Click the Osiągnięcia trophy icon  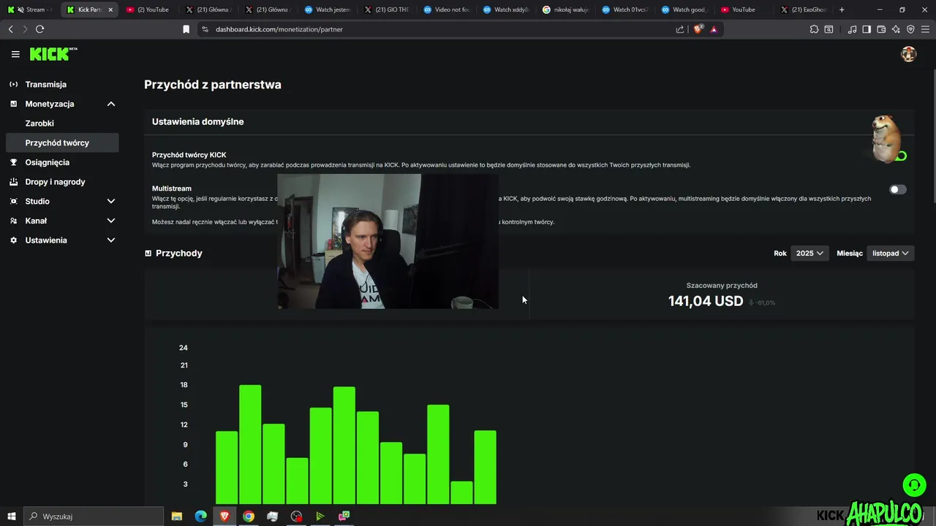pyautogui.click(x=13, y=162)
